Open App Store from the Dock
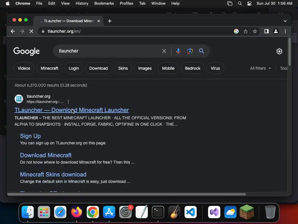 click(x=109, y=212)
